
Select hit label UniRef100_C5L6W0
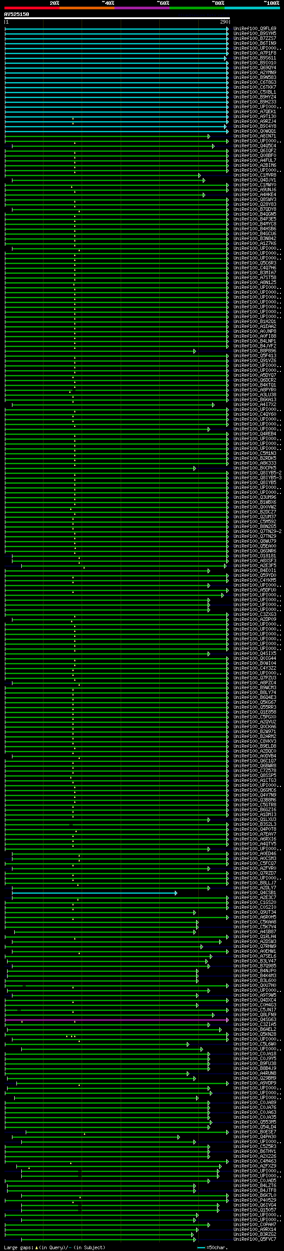pyautogui.click(x=255, y=1044)
